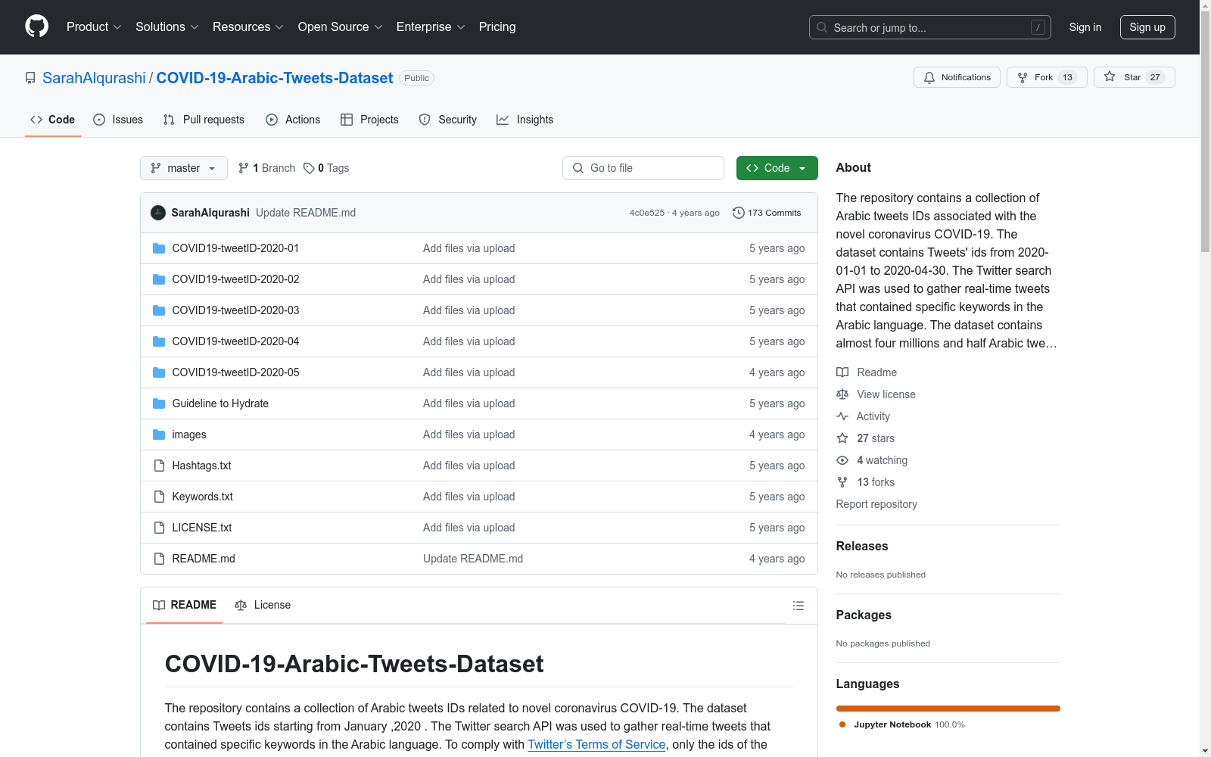Open the Releases section heading

(x=862, y=546)
